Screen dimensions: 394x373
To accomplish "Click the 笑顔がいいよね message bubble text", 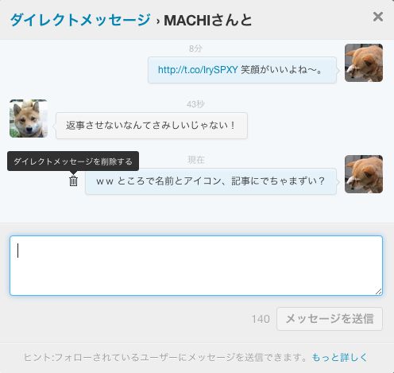I will pyautogui.click(x=281, y=70).
